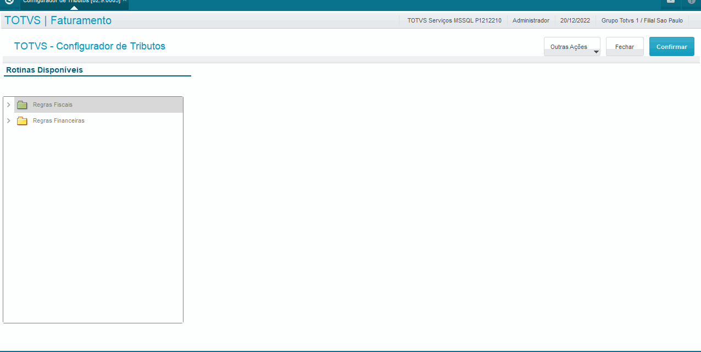Open the Outras Ações dropdown
Viewport: 701px width, 352px height.
coord(572,47)
